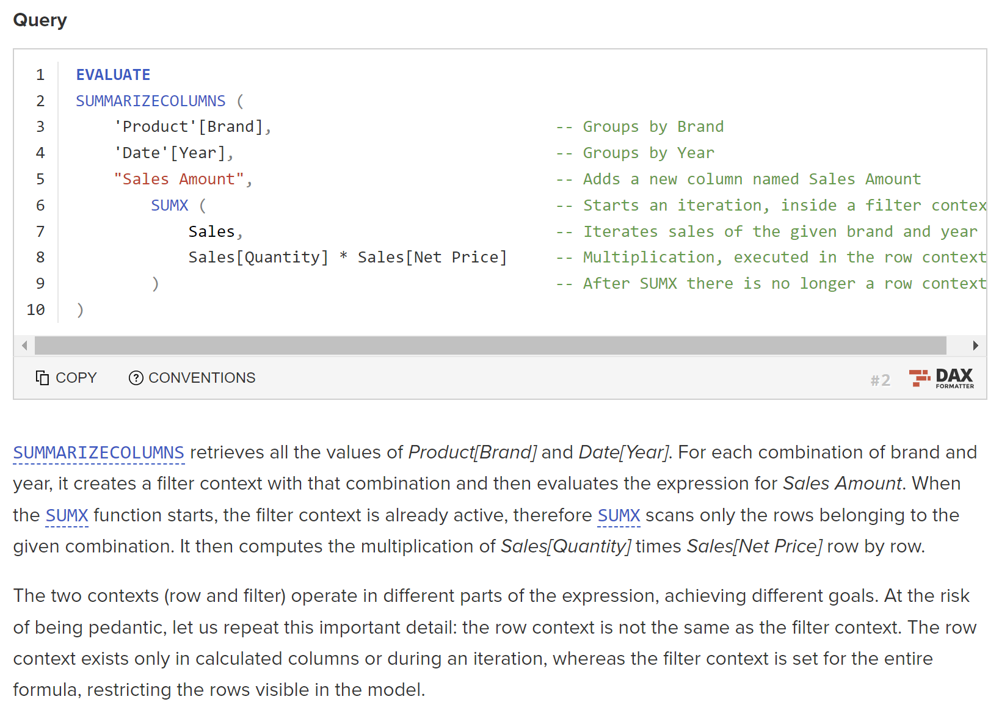
Task: Select line 1 EVALUATE keyword
Action: coord(113,74)
